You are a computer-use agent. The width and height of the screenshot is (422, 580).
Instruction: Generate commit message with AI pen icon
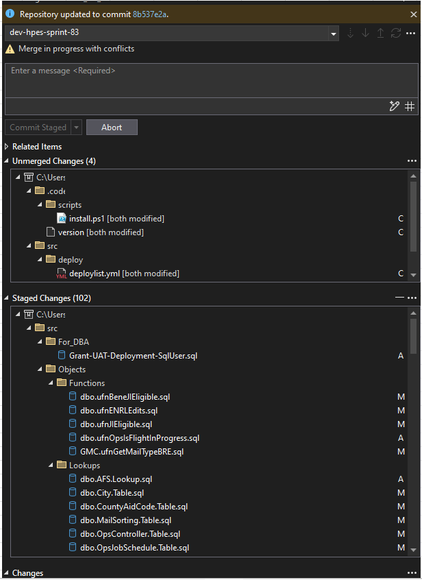coord(395,106)
